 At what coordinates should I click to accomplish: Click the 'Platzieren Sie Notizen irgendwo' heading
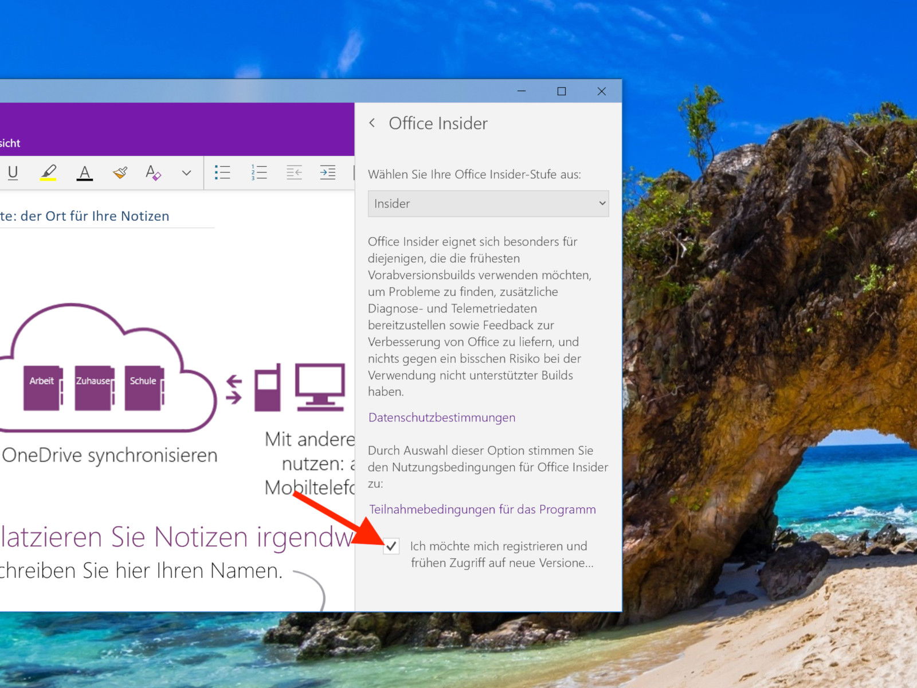(177, 537)
